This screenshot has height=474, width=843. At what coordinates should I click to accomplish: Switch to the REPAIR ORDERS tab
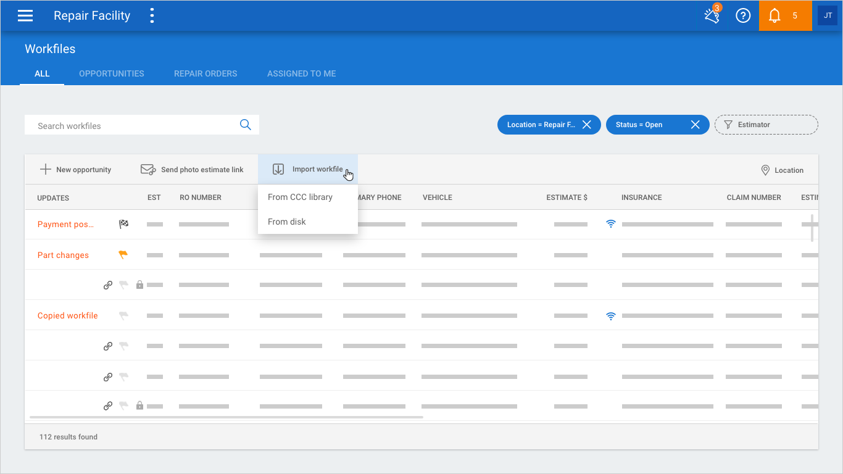[x=206, y=73]
